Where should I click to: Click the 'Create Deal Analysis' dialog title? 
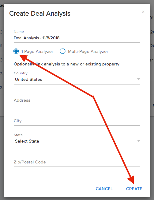pos(40,14)
